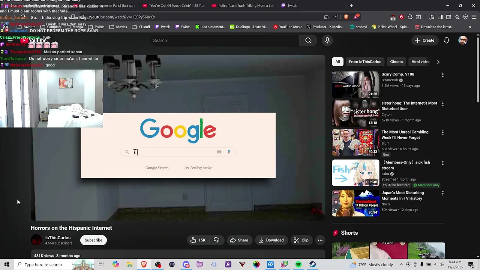
Task: Open the YouTube notifications bell
Action: 447,40
